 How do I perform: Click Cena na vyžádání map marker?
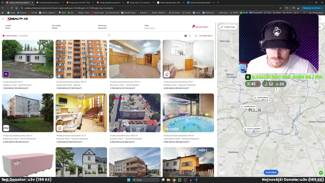pos(253,129)
